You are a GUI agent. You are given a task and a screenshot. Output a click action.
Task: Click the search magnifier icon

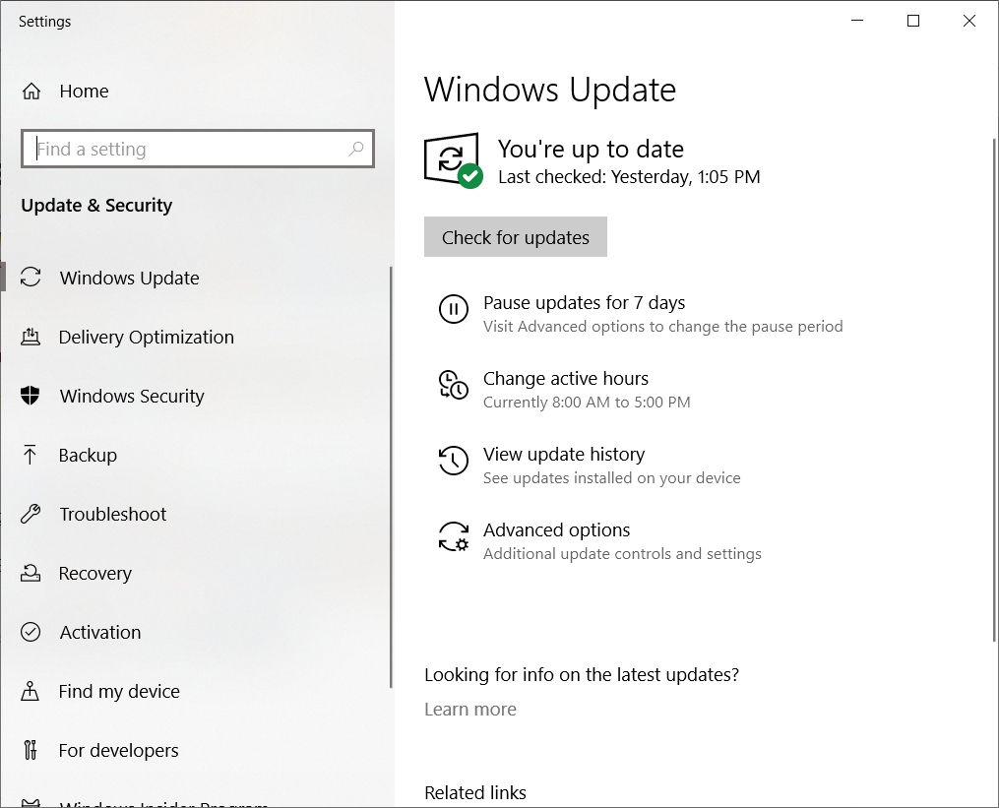click(x=355, y=150)
